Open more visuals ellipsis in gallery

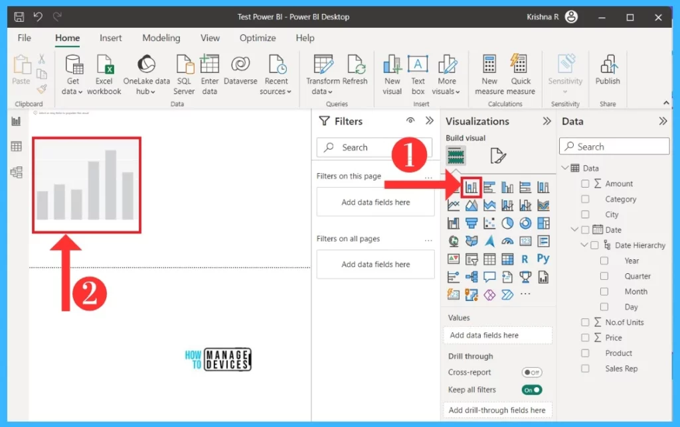(x=525, y=294)
